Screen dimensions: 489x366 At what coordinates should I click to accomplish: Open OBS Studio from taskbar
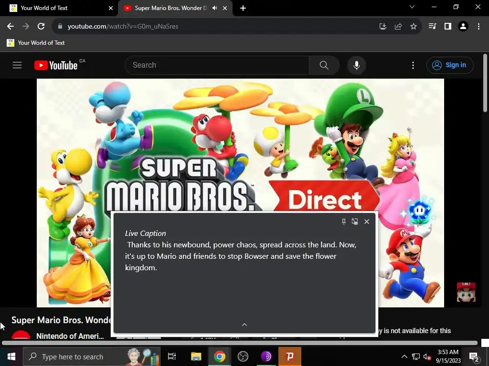pyautogui.click(x=243, y=356)
